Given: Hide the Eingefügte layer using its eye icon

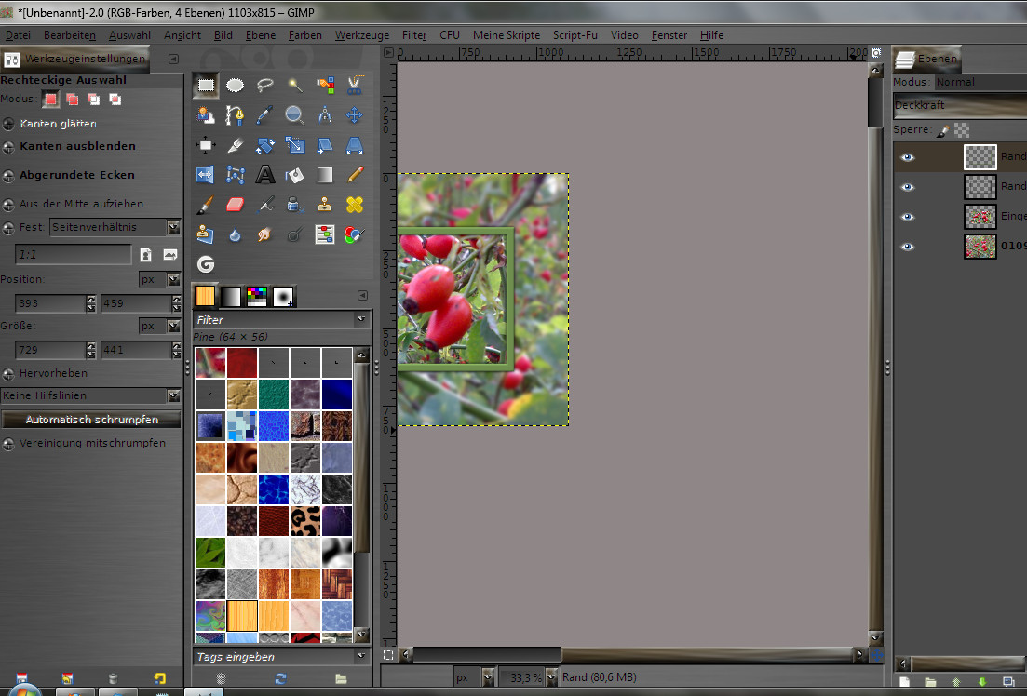Looking at the screenshot, I should click(907, 217).
